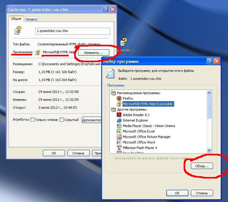Click the Другие программы folder icon
This screenshot has width=228, height=202.
[113, 109]
